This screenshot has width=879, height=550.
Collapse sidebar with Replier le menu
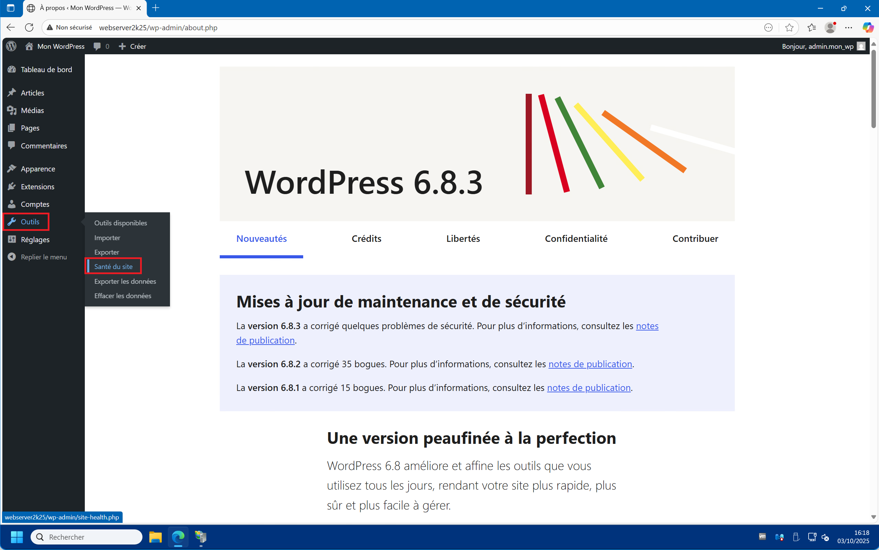click(x=44, y=257)
